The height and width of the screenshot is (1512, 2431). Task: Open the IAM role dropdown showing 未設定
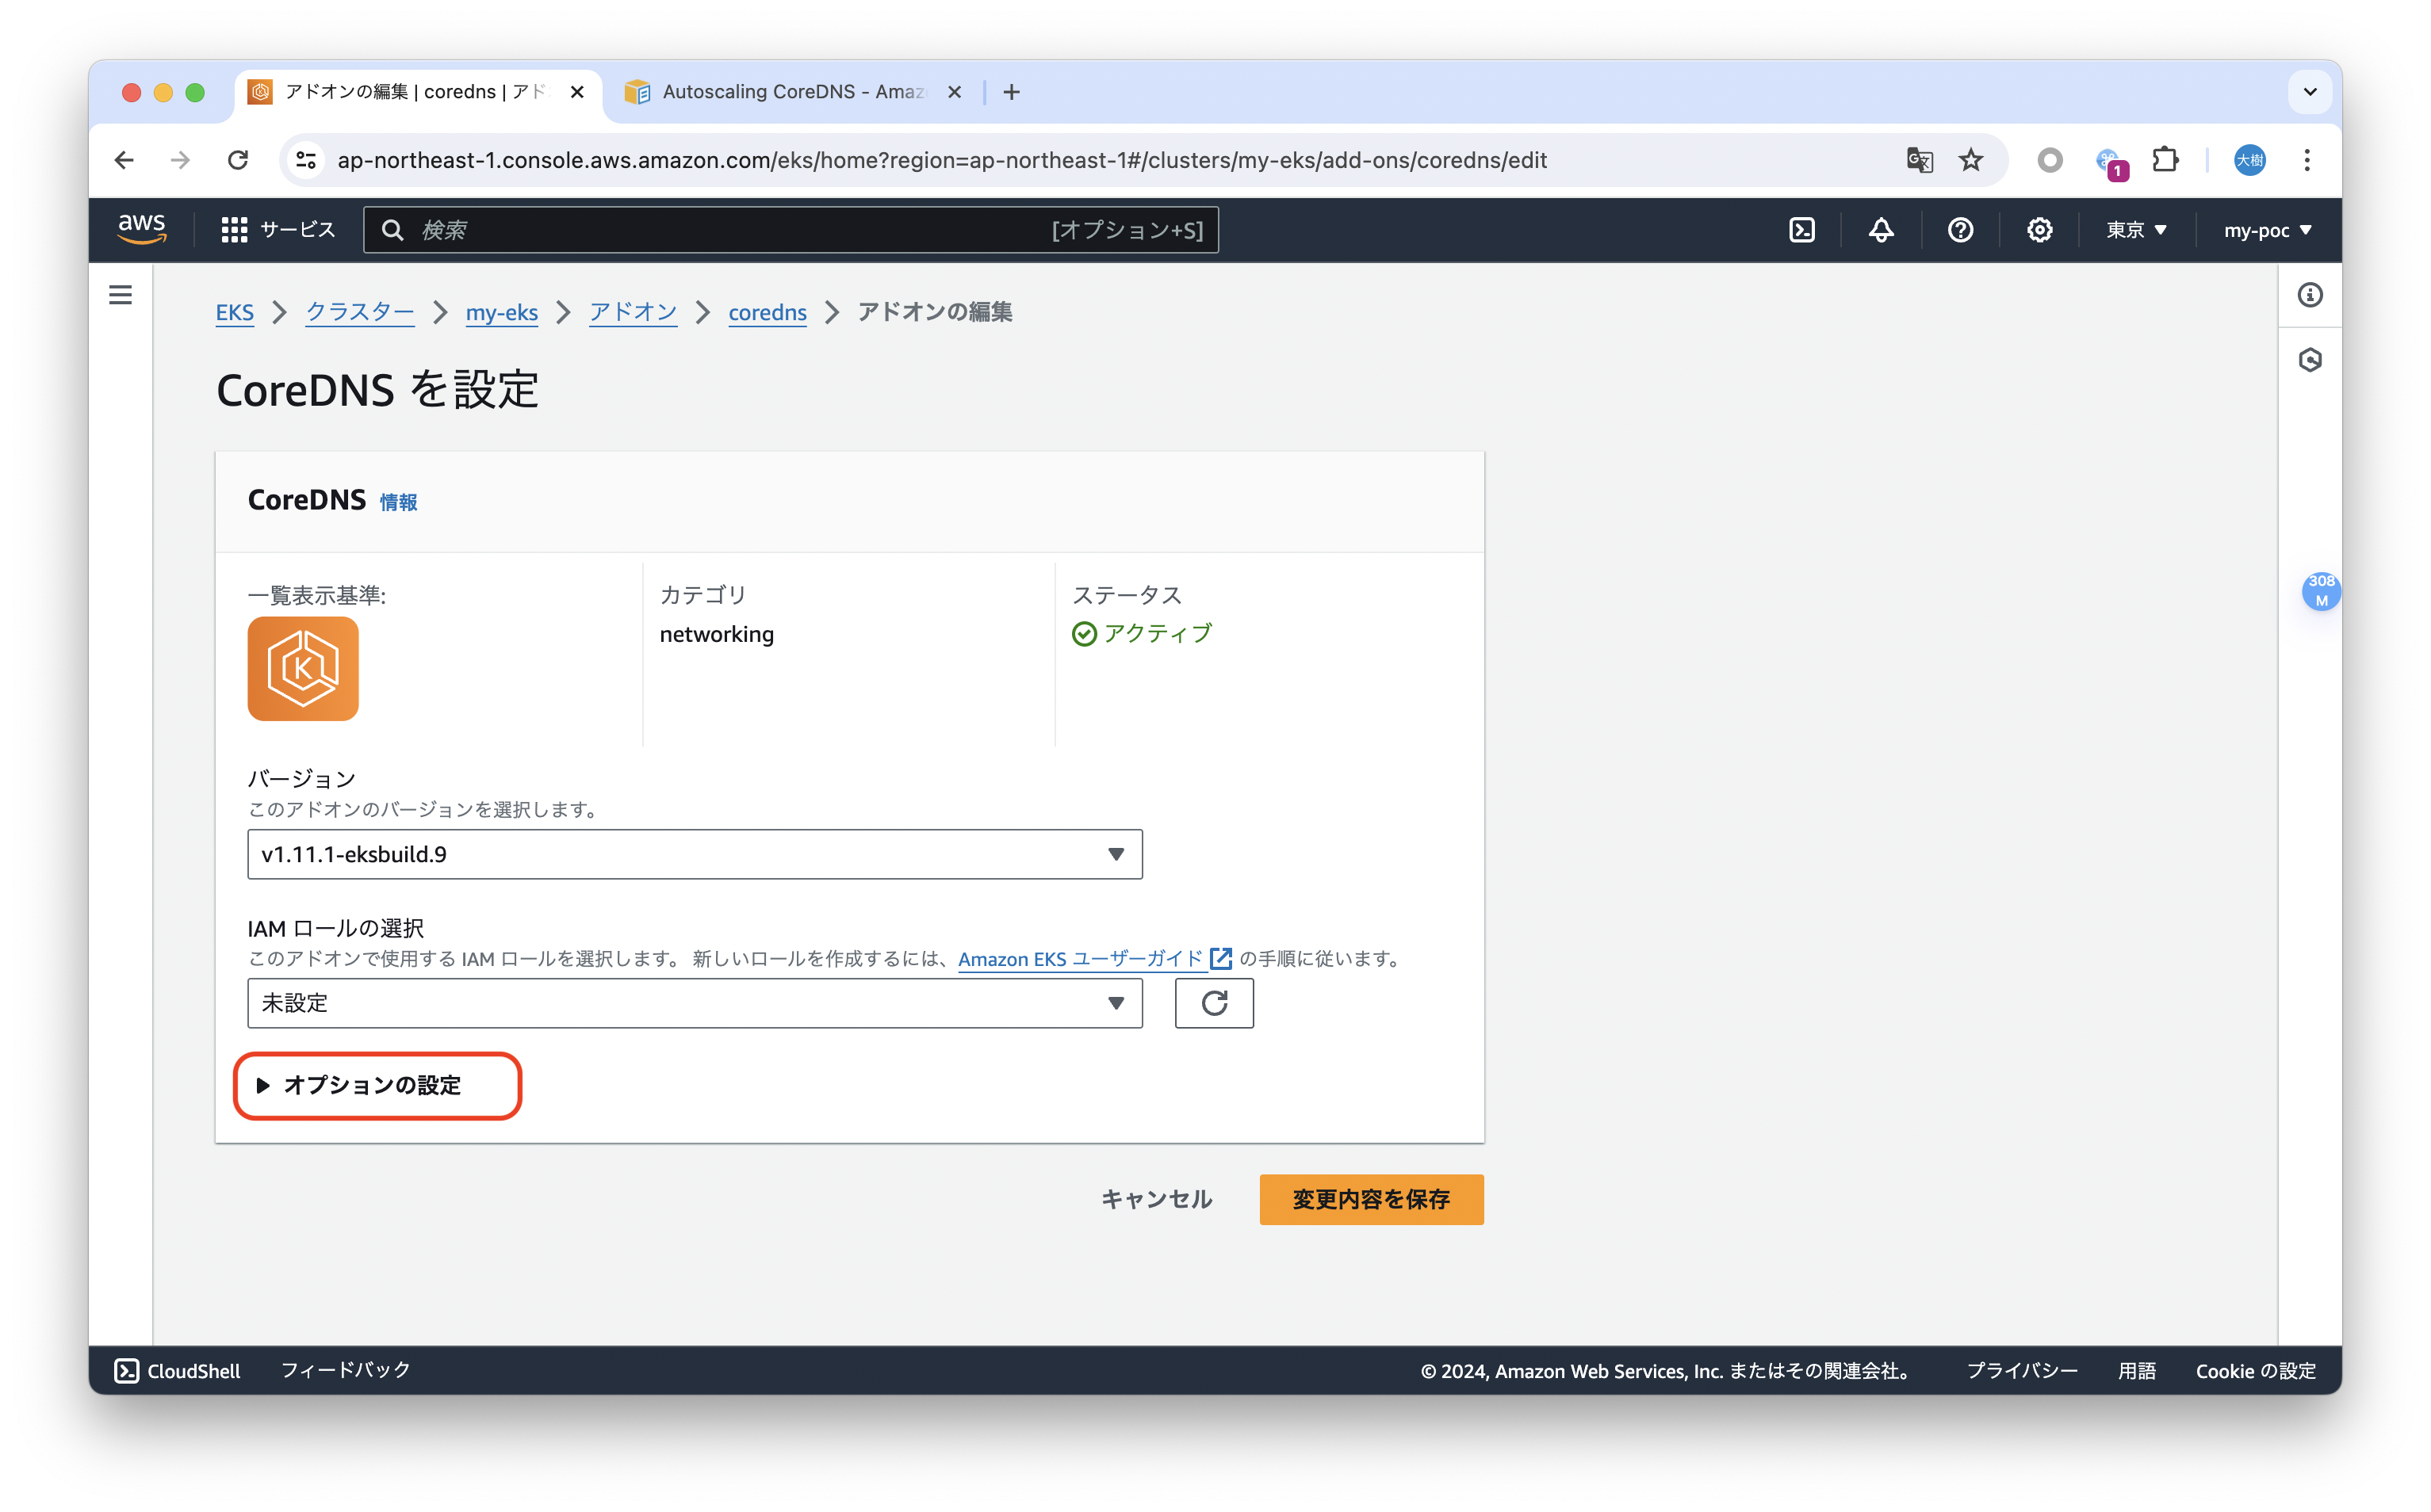[695, 1003]
